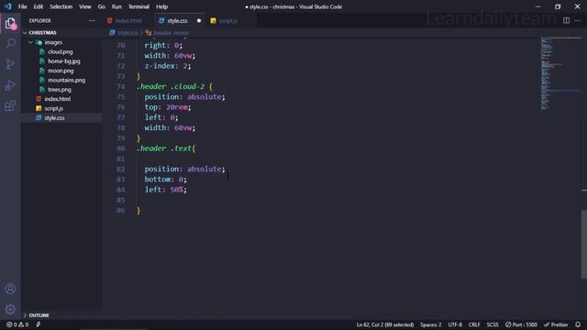Viewport: 587px width, 330px height.
Task: Click UTF-8 encoding in status bar
Action: click(455, 324)
